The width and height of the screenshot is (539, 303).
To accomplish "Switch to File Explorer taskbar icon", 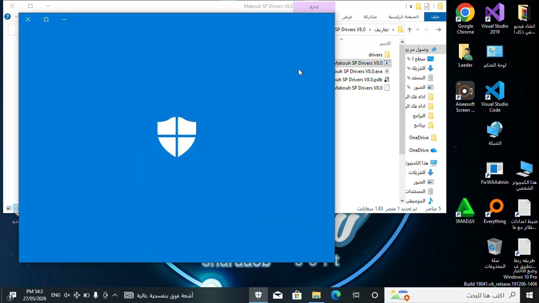I will tap(316, 295).
